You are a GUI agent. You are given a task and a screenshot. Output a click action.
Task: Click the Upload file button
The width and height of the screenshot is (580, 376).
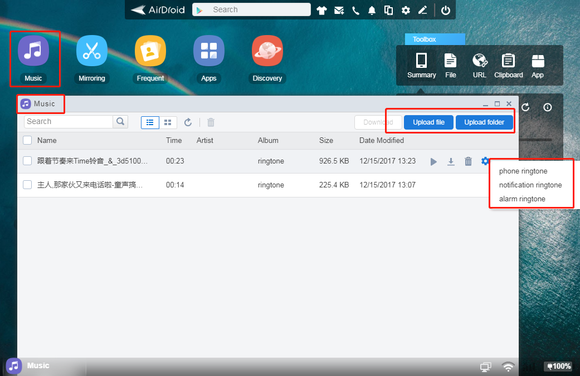click(428, 122)
